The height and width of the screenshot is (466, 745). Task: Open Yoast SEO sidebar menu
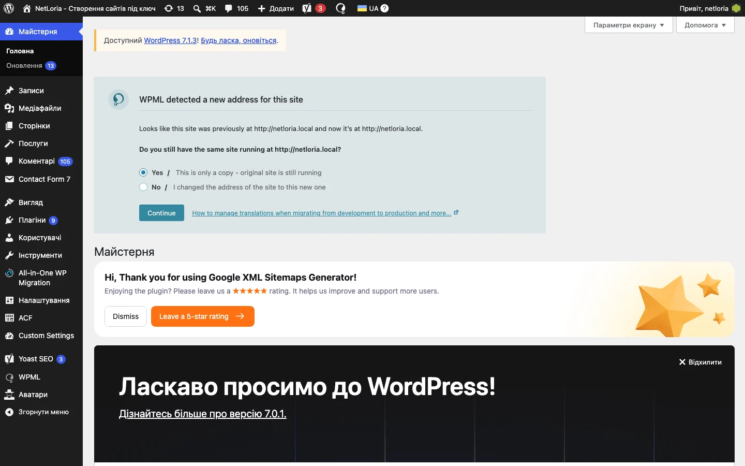point(41,359)
